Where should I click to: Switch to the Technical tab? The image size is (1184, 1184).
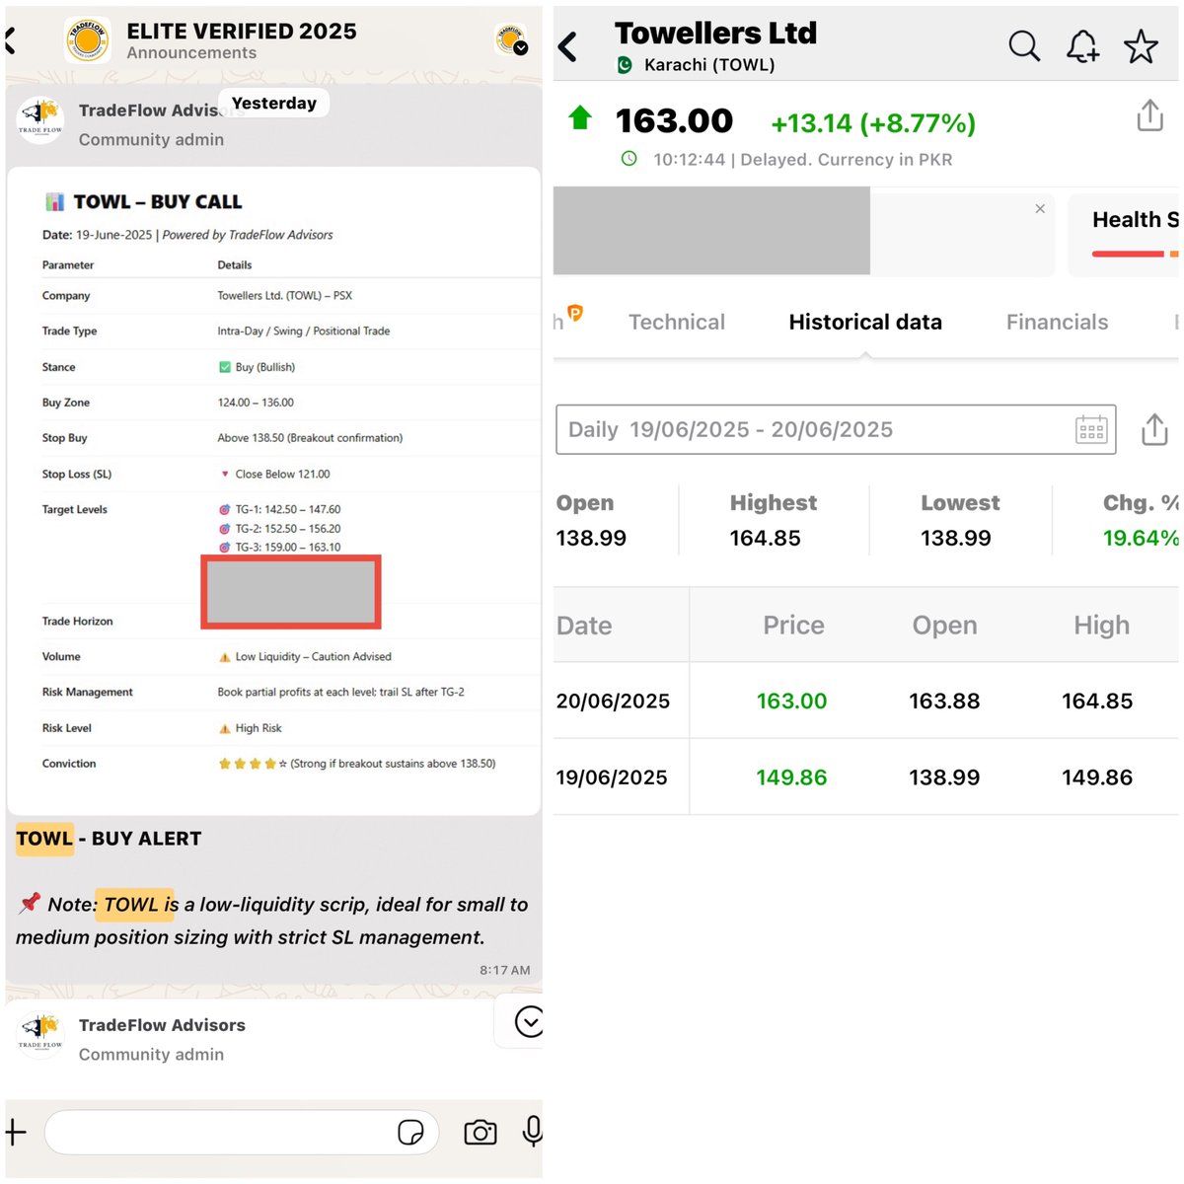point(677,322)
